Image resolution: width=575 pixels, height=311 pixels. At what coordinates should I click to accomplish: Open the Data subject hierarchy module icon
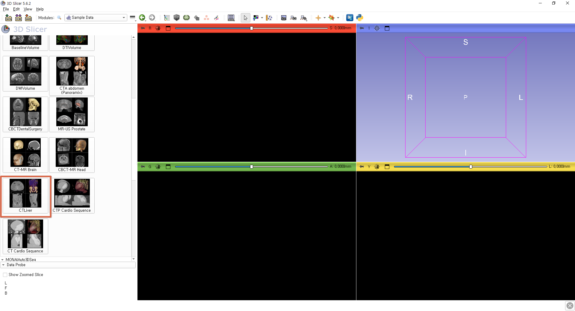(x=167, y=18)
